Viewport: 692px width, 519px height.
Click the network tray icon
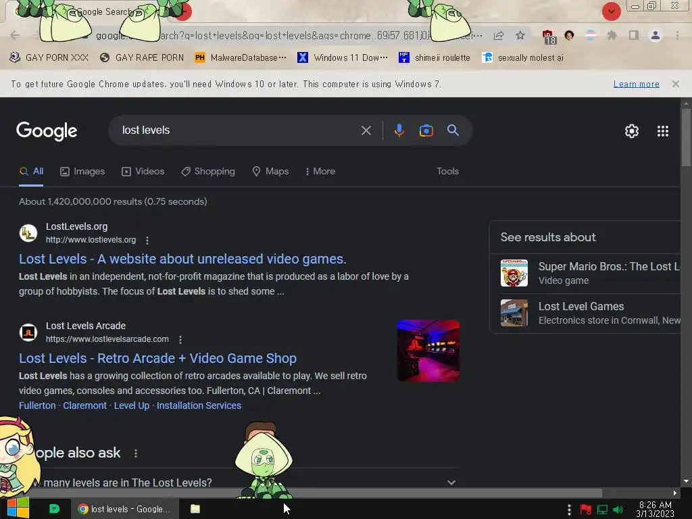click(x=602, y=510)
